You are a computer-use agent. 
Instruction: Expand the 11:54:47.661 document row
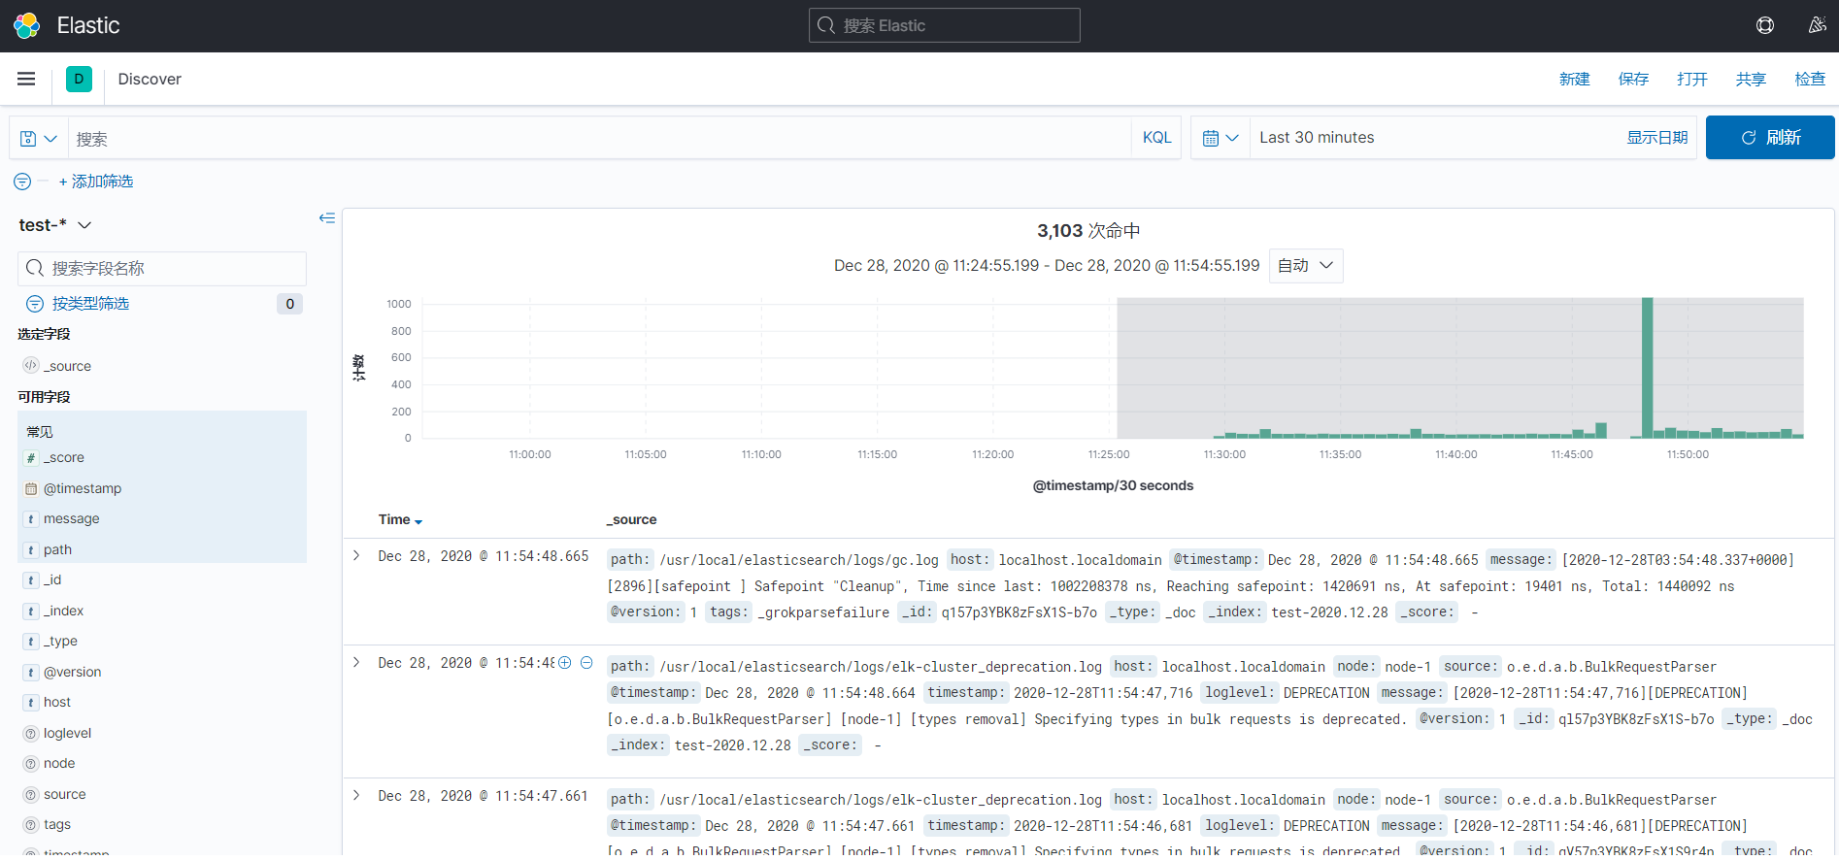[356, 796]
